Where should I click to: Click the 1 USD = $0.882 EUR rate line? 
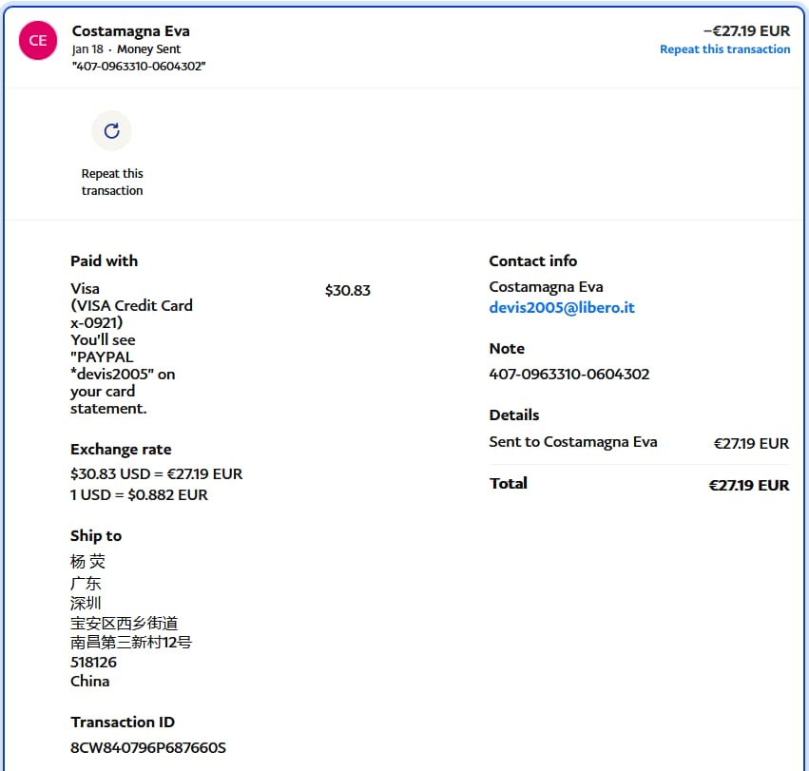point(139,494)
